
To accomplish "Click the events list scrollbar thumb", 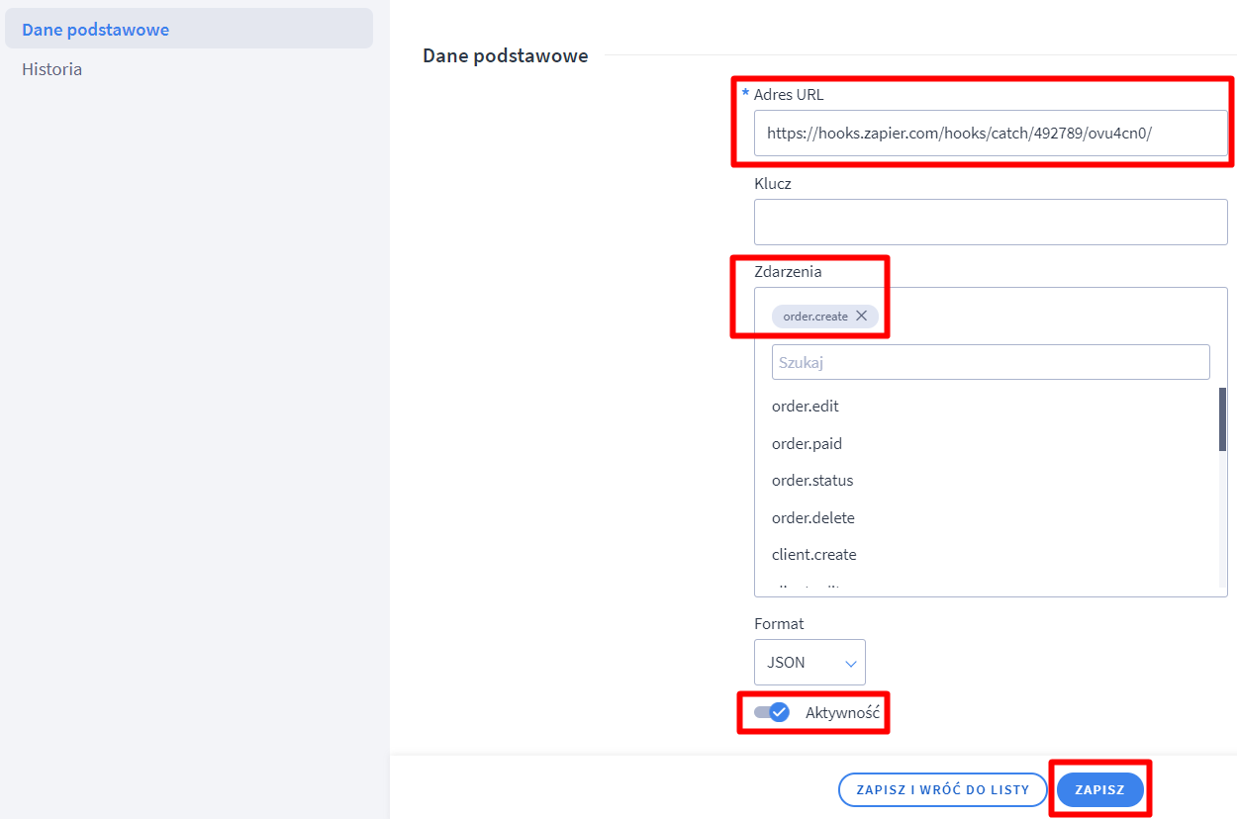I will pos(1222,419).
